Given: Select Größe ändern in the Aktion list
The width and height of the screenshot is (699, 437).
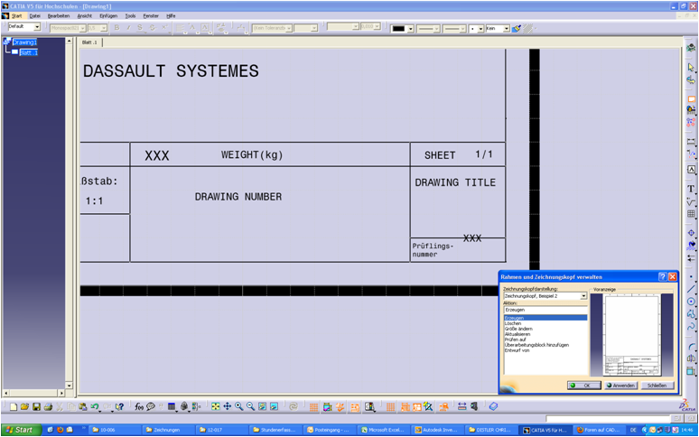Looking at the screenshot, I should (x=518, y=329).
